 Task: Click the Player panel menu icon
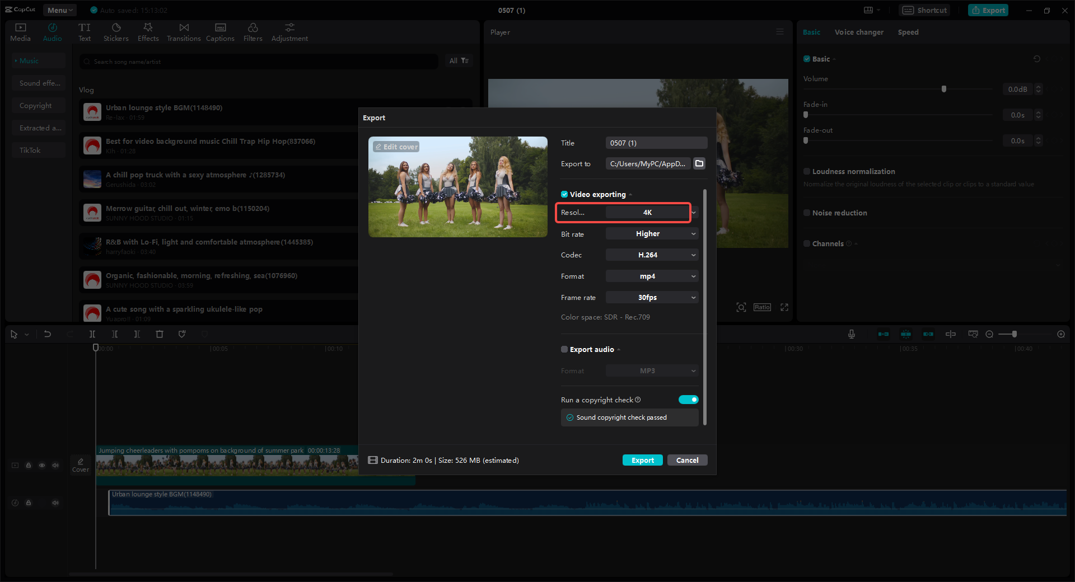[x=780, y=32]
